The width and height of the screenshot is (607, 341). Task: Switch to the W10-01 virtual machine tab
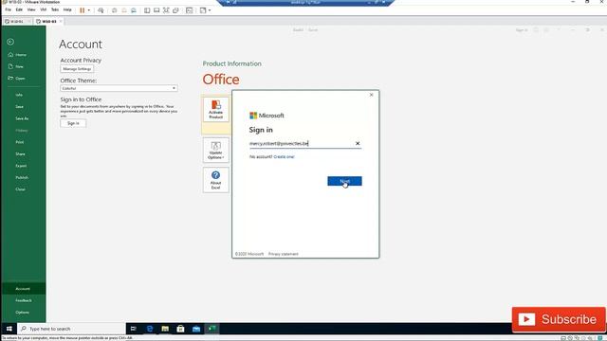(x=17, y=22)
